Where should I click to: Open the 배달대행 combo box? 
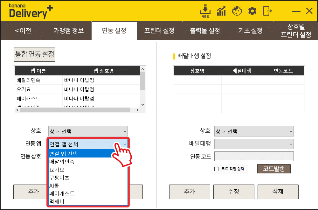click(254, 144)
